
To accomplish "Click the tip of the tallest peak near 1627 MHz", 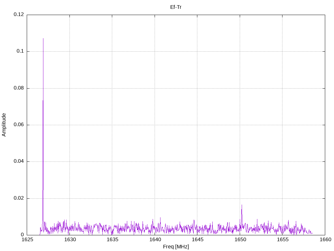I will tap(43, 39).
